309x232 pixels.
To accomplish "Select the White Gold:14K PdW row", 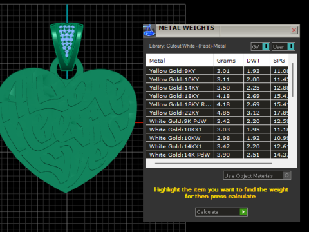I will [217, 155].
